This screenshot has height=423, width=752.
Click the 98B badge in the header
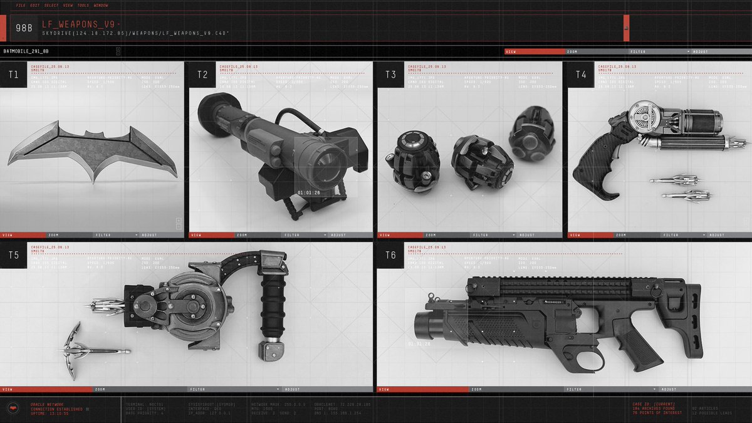[x=24, y=28]
